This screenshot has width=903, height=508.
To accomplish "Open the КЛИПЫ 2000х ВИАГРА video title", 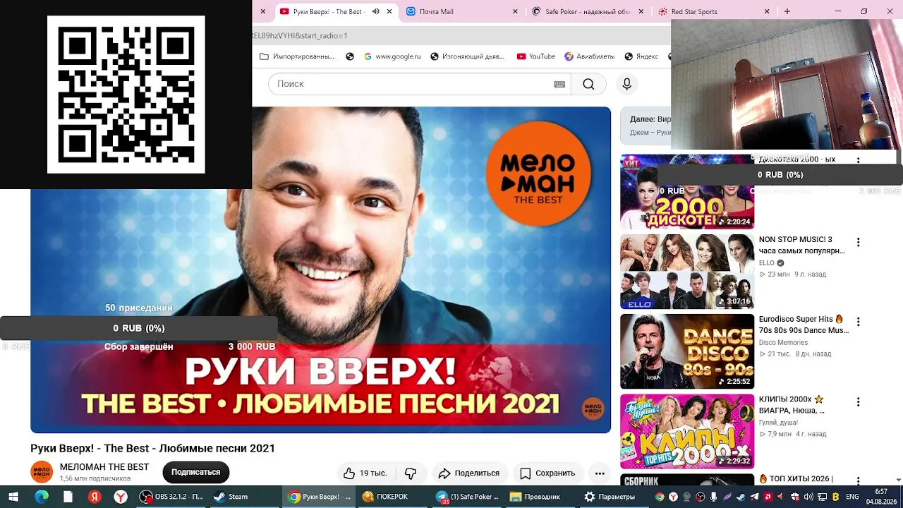I will coord(792,405).
